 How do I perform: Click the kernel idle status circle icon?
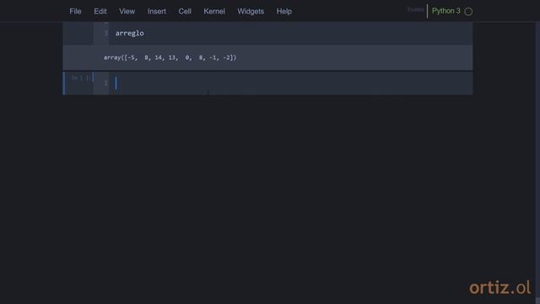pos(468,11)
